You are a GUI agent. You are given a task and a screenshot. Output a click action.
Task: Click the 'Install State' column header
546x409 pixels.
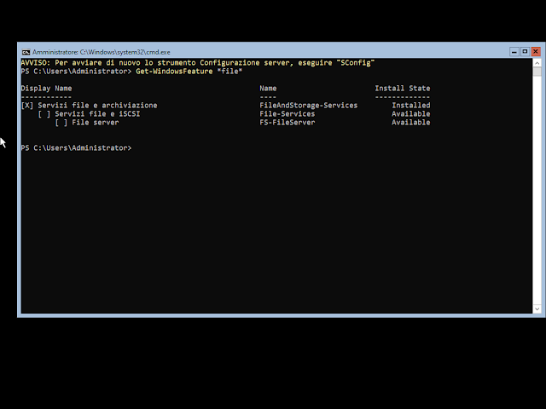pyautogui.click(x=403, y=89)
